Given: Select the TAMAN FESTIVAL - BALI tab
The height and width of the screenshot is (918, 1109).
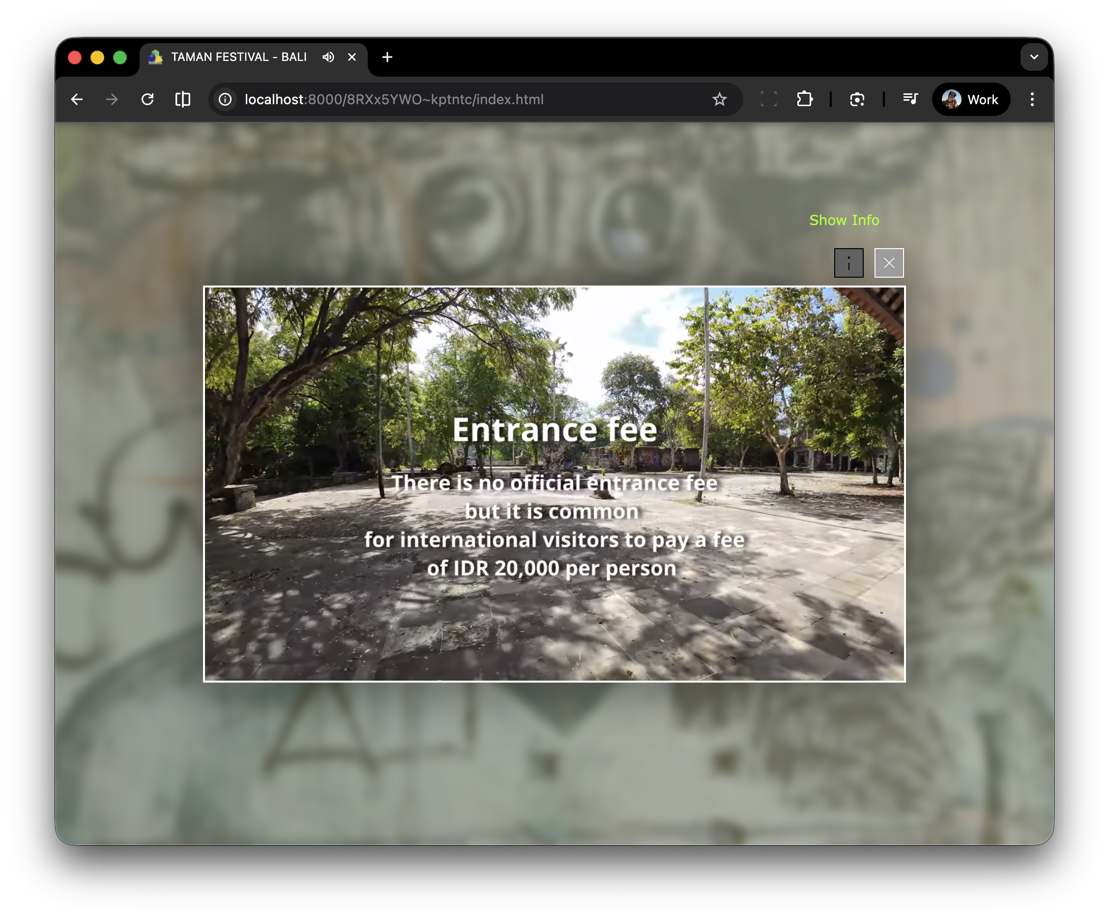Looking at the screenshot, I should coord(237,57).
